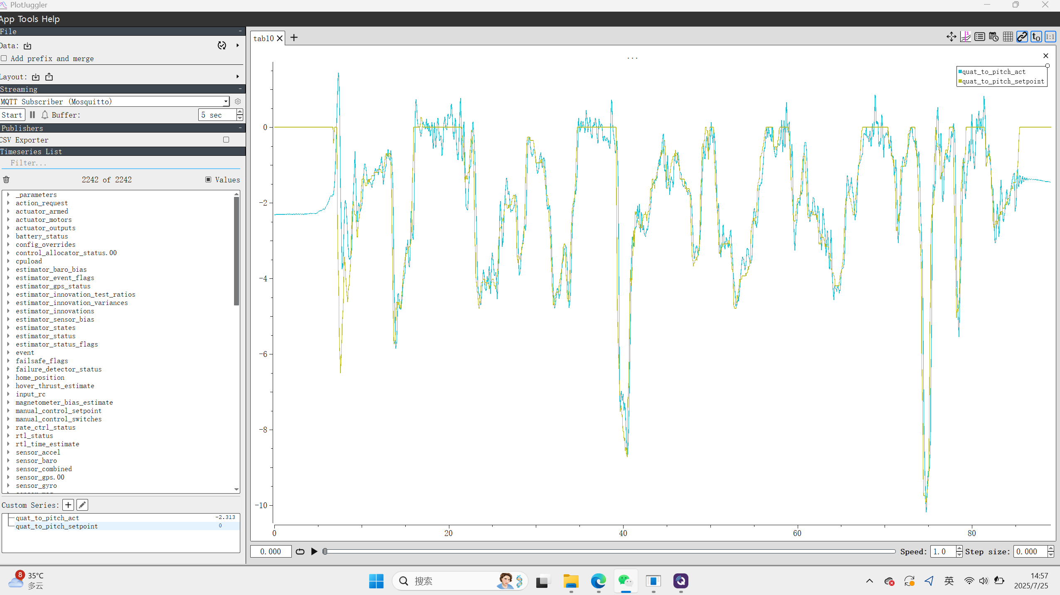
Task: Click the Speed value field
Action: (x=943, y=551)
